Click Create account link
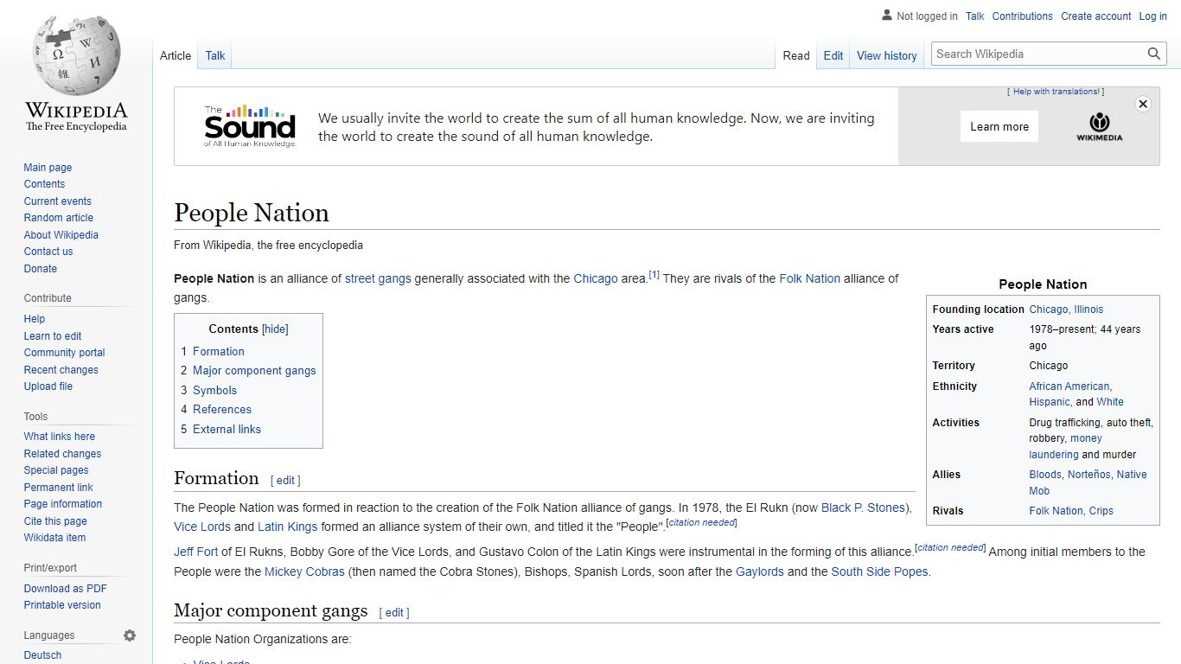 click(1096, 16)
